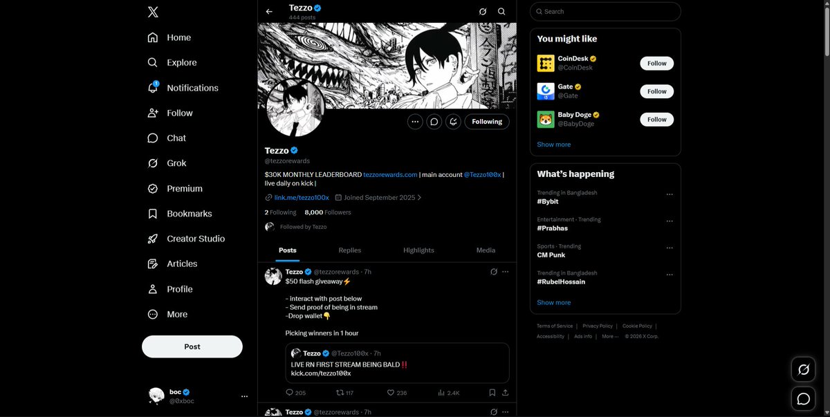Open floating chat button at bottom right
Screen dimensions: 830x417
[804, 399]
